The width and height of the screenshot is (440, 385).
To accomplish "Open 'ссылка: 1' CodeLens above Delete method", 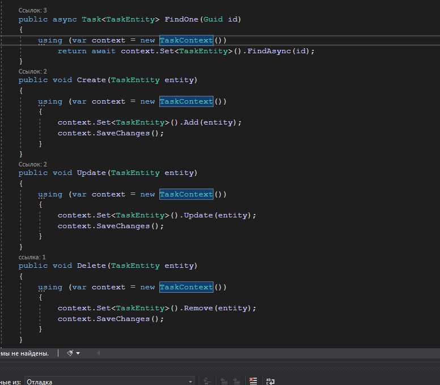I will pos(32,257).
